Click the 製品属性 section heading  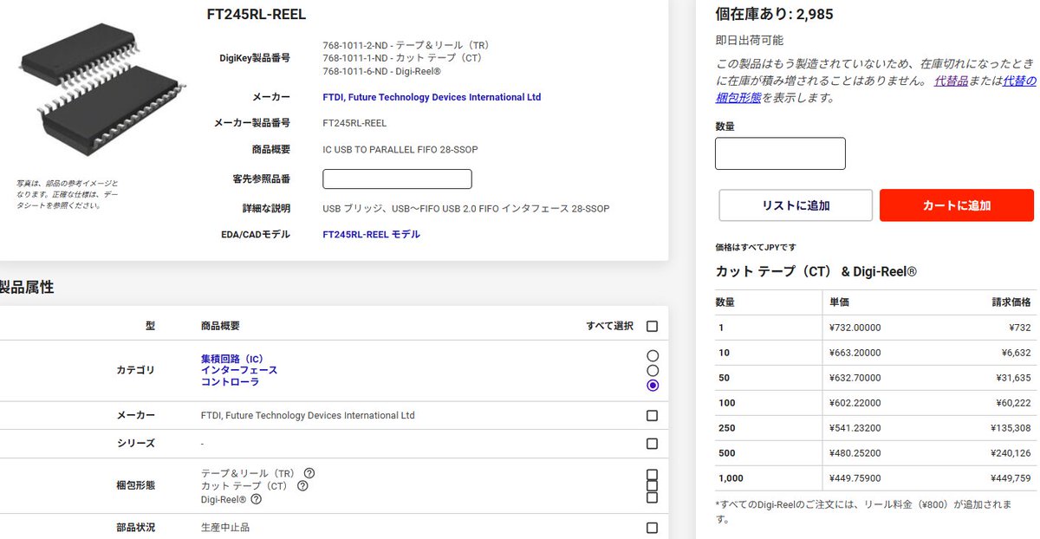coord(27,288)
